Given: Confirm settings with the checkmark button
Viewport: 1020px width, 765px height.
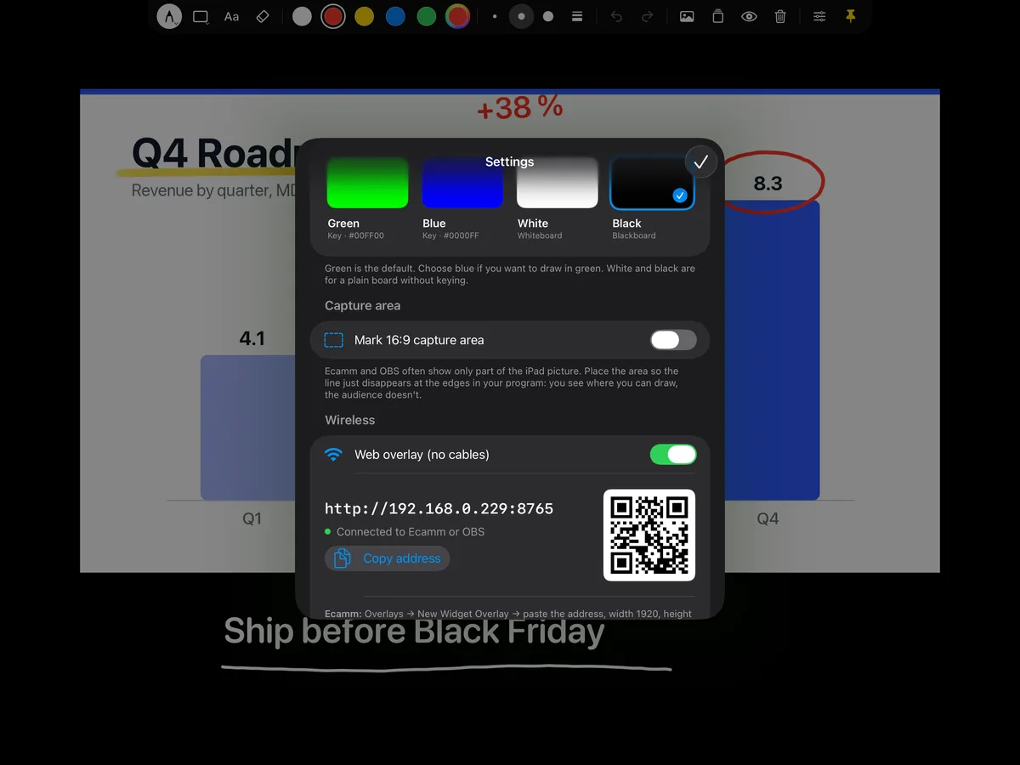Looking at the screenshot, I should pyautogui.click(x=701, y=161).
